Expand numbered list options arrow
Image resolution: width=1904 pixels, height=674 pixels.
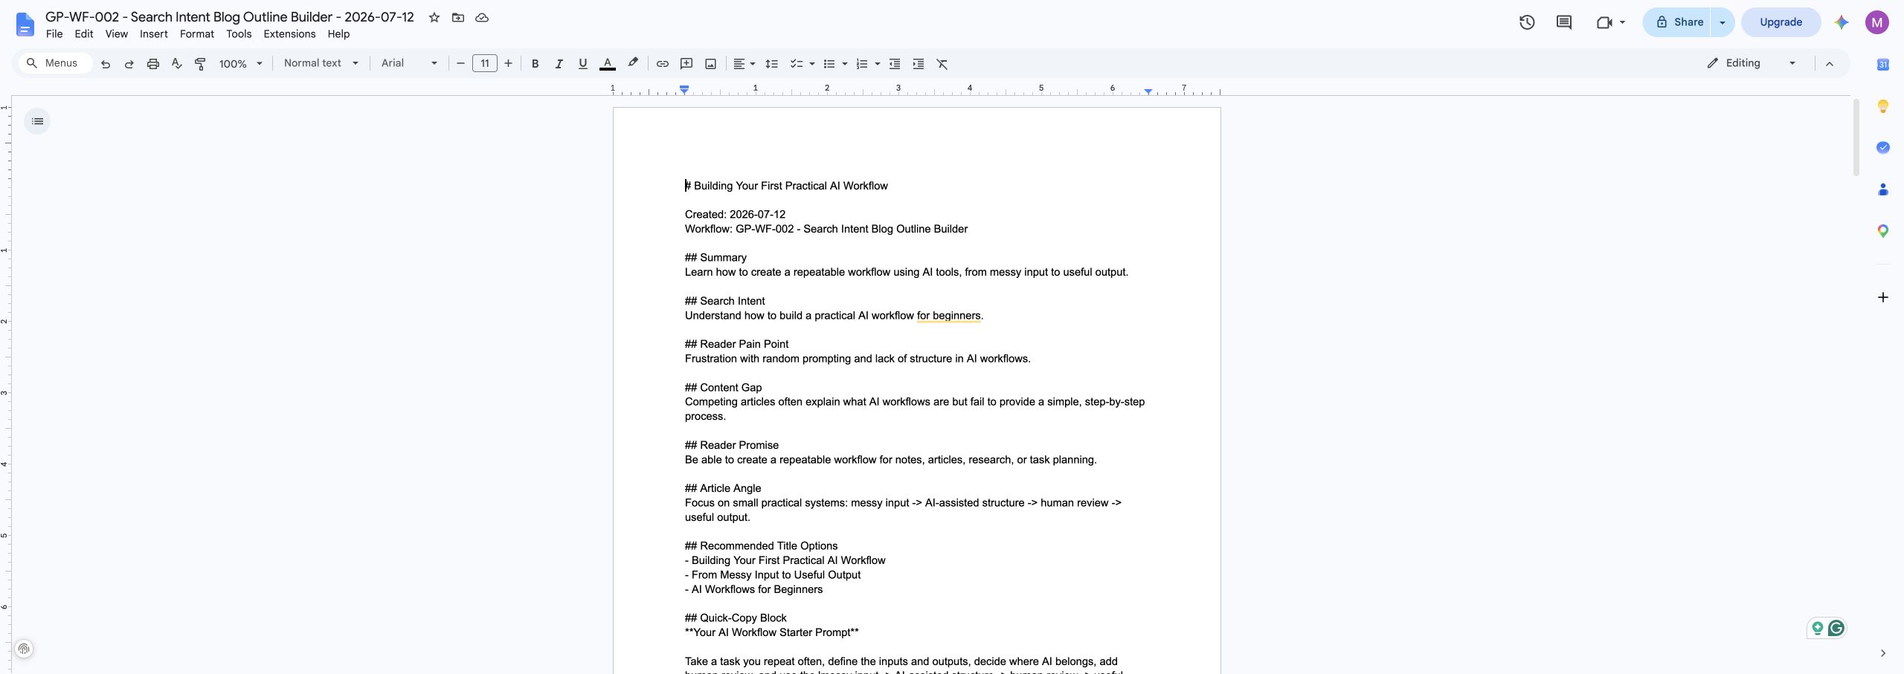click(878, 64)
